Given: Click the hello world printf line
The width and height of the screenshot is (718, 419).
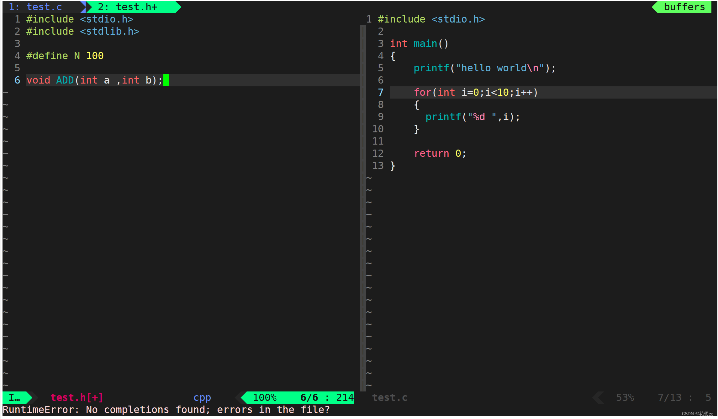Looking at the screenshot, I should [x=484, y=68].
